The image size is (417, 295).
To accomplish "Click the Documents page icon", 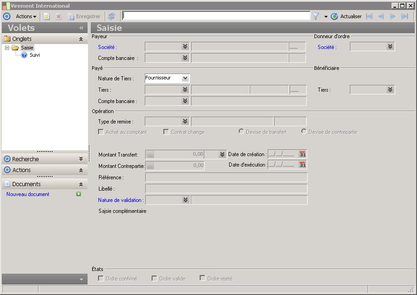I will [7, 184].
